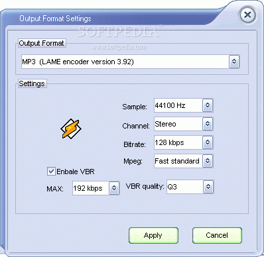264x257 pixels.
Task: Click the MAX: label
Action: (55, 189)
